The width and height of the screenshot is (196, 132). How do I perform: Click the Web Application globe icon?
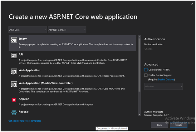pos(14,71)
